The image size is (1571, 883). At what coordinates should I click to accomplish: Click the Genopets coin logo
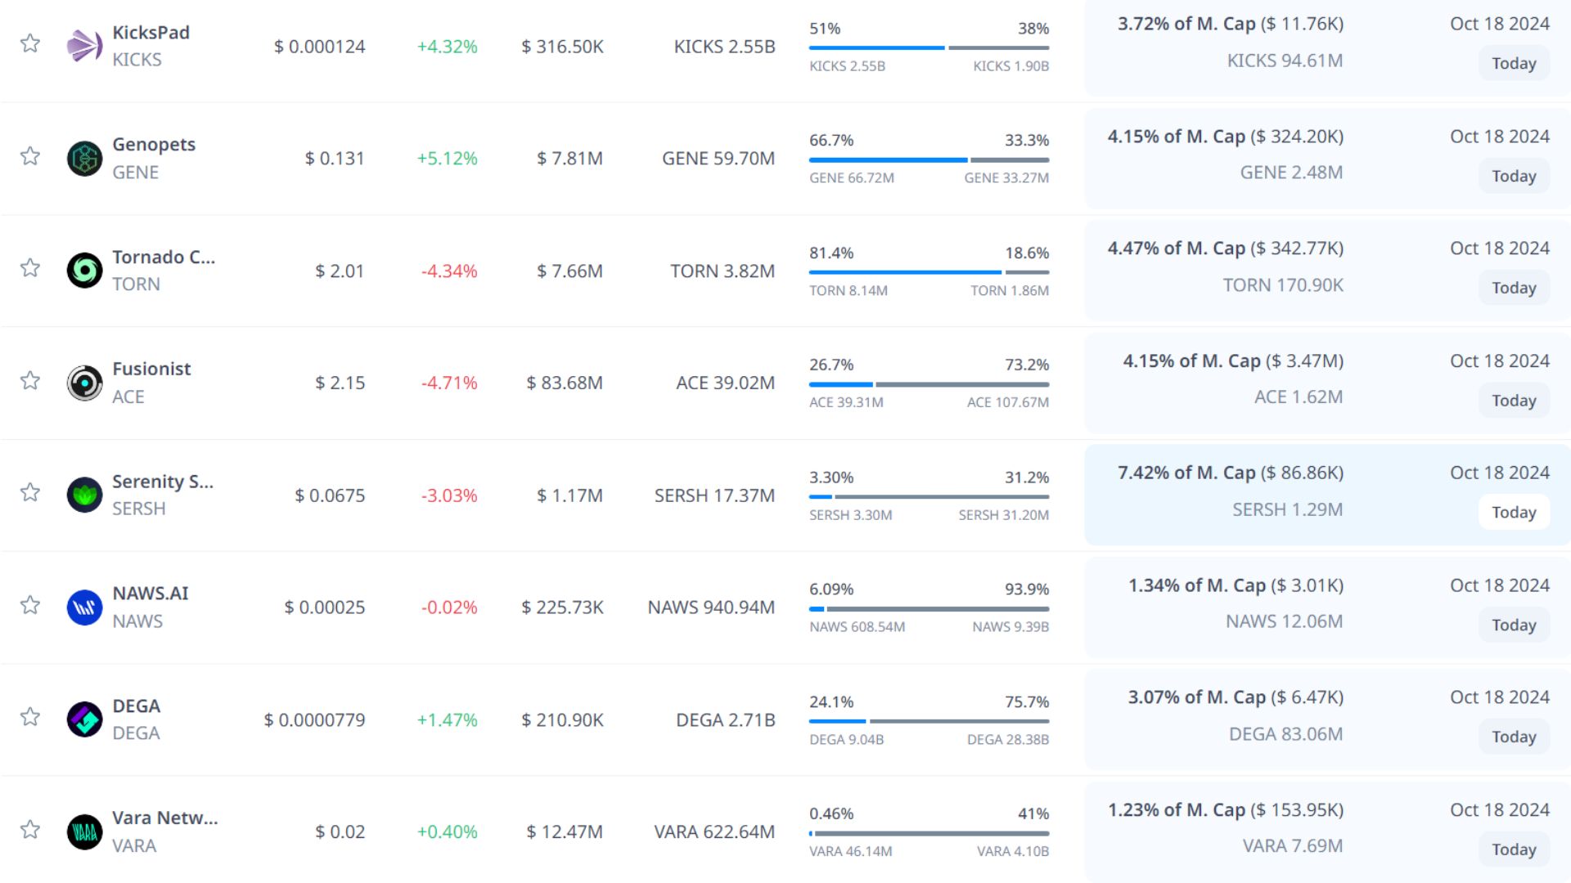(x=84, y=159)
